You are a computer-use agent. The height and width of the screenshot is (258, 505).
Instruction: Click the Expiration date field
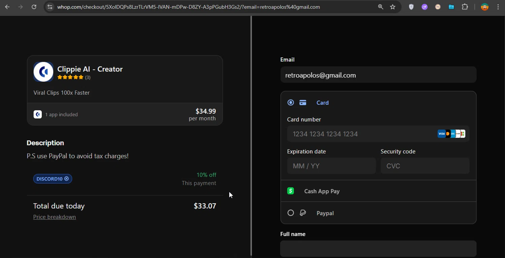(331, 166)
